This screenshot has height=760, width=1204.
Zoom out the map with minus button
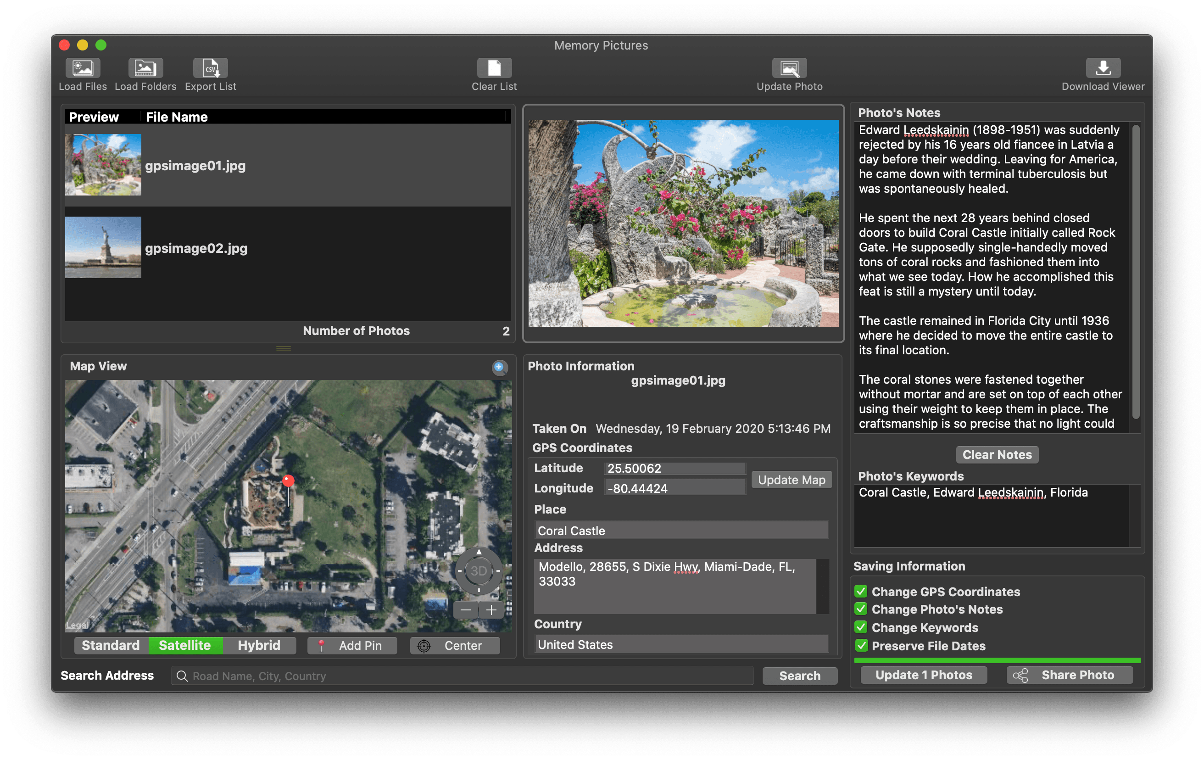point(466,610)
